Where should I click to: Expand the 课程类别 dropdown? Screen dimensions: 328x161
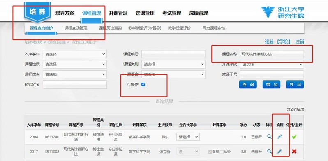coord(173,64)
